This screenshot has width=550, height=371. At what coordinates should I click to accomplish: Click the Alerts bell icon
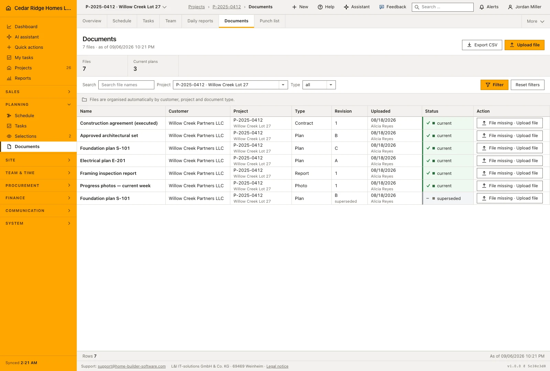(482, 7)
